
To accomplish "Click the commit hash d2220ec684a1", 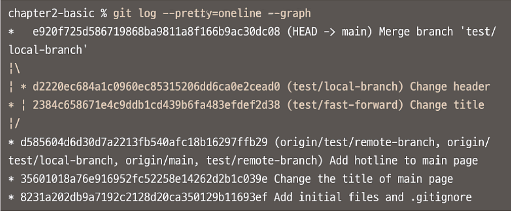I will tap(156, 87).
